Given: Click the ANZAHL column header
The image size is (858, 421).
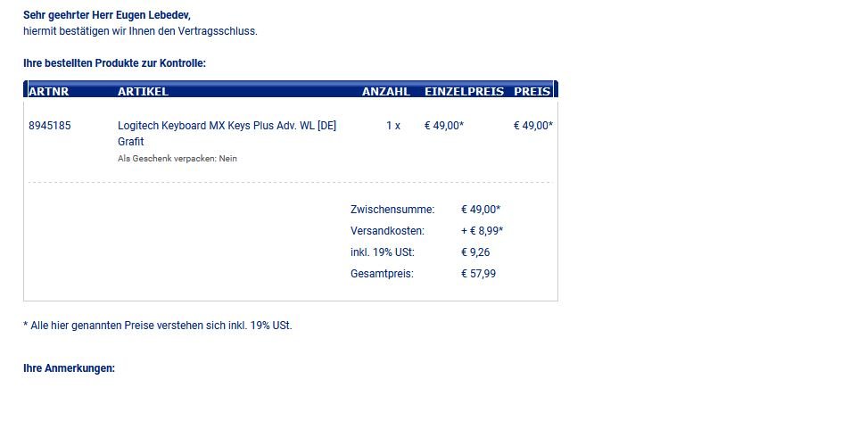Looking at the screenshot, I should [x=385, y=91].
